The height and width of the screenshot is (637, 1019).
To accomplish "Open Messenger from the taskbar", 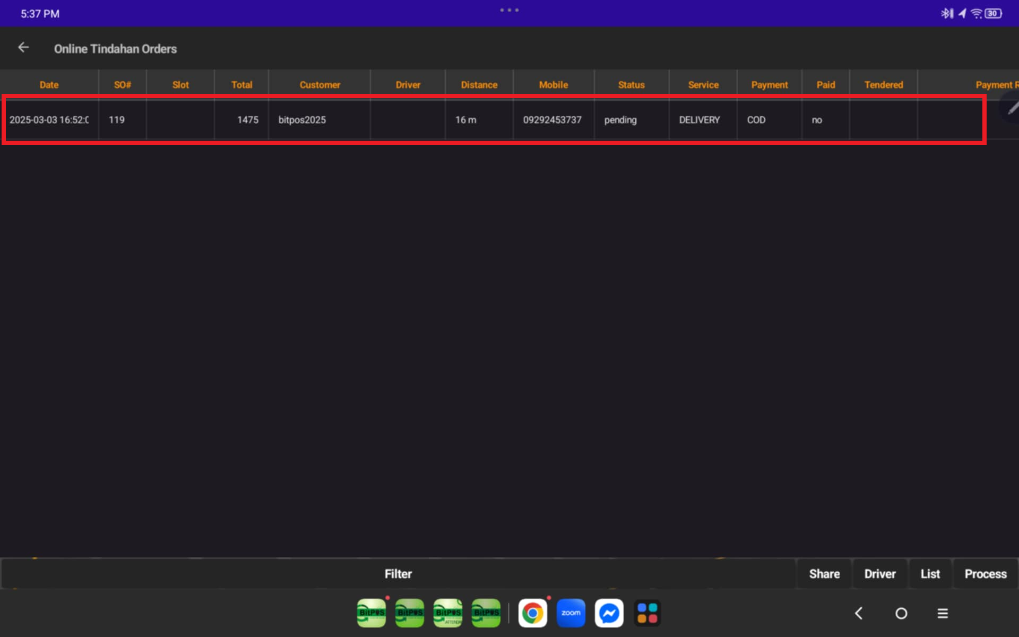I will 609,613.
